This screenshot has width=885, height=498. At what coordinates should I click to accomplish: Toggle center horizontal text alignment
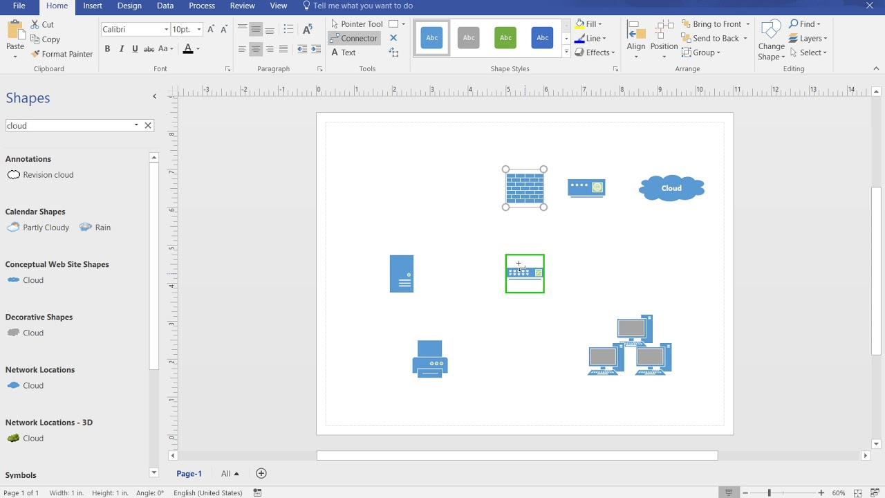tap(256, 49)
